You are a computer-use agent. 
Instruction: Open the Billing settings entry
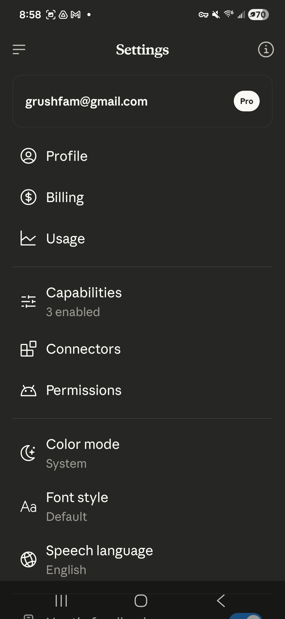65,197
